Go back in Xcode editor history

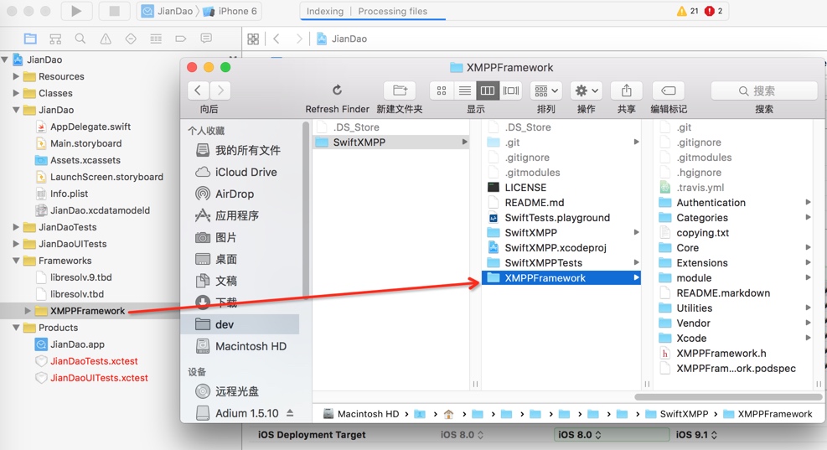point(277,39)
